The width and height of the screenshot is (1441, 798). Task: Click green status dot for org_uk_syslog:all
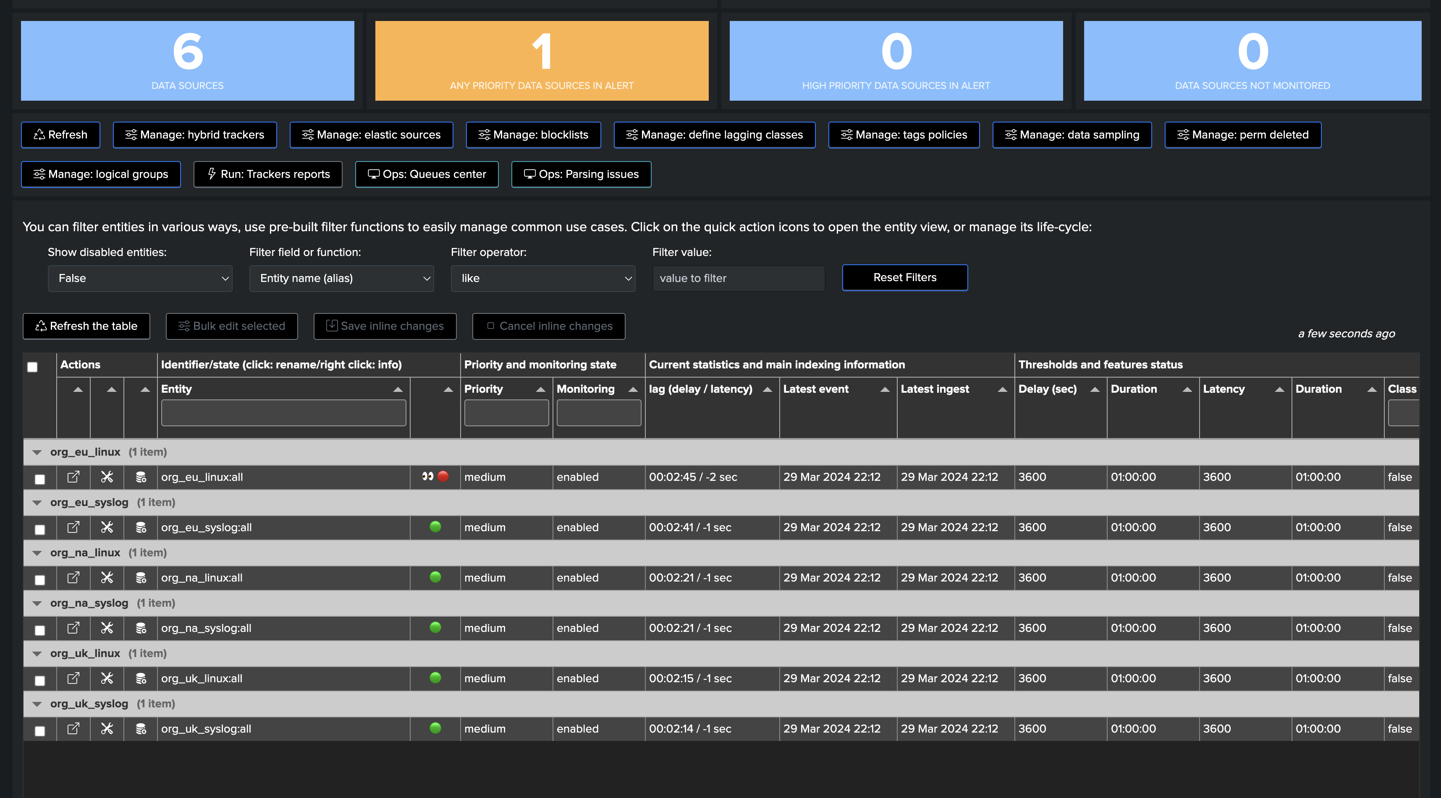(435, 728)
